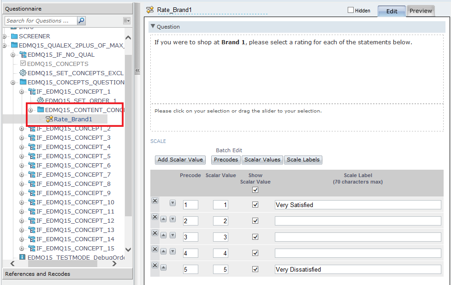The image size is (451, 285).
Task: Click EDMQ15_IF_NO_QUAL condition icon
Action: (x=23, y=54)
